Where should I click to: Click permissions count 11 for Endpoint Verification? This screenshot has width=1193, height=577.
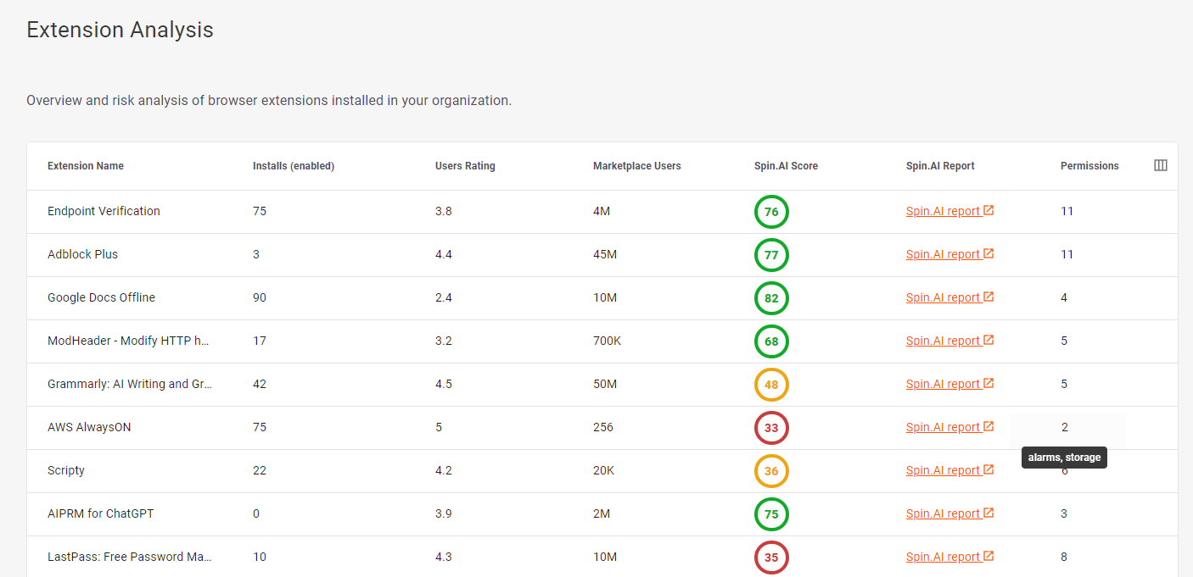click(1067, 211)
